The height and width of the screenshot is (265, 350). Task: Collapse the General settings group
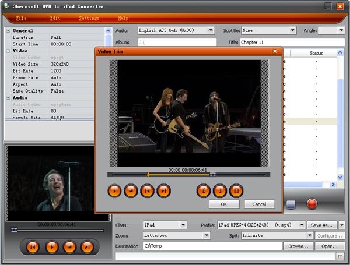[x=8, y=31]
